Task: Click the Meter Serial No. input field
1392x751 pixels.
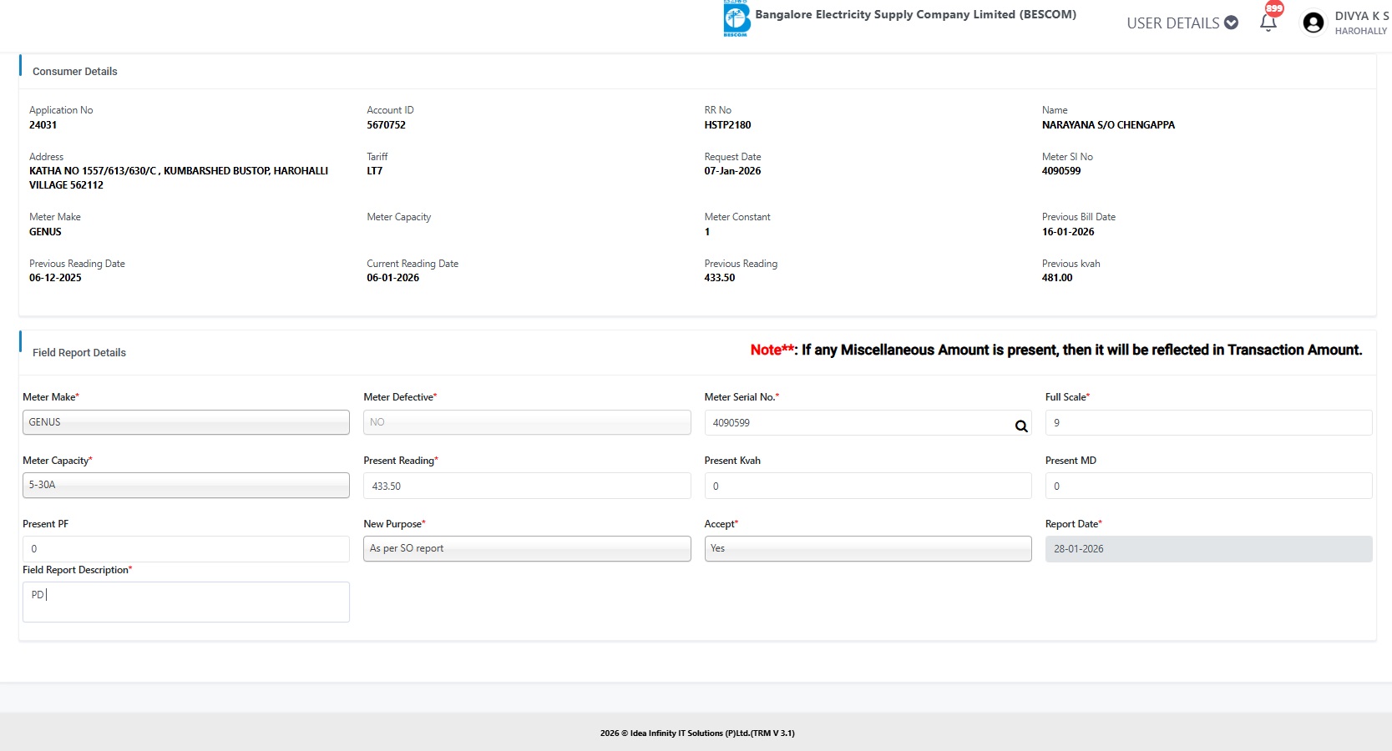Action: pos(856,423)
